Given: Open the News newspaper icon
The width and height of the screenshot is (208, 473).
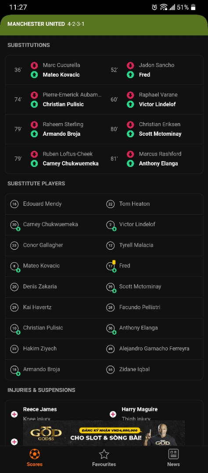Looking at the screenshot, I should point(173,454).
